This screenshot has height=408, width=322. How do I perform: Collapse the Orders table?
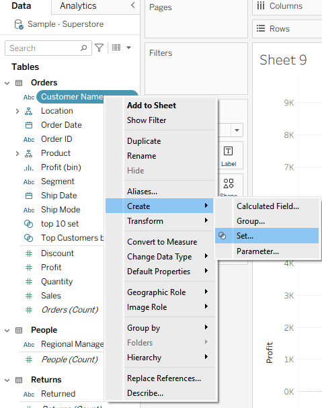point(7,83)
